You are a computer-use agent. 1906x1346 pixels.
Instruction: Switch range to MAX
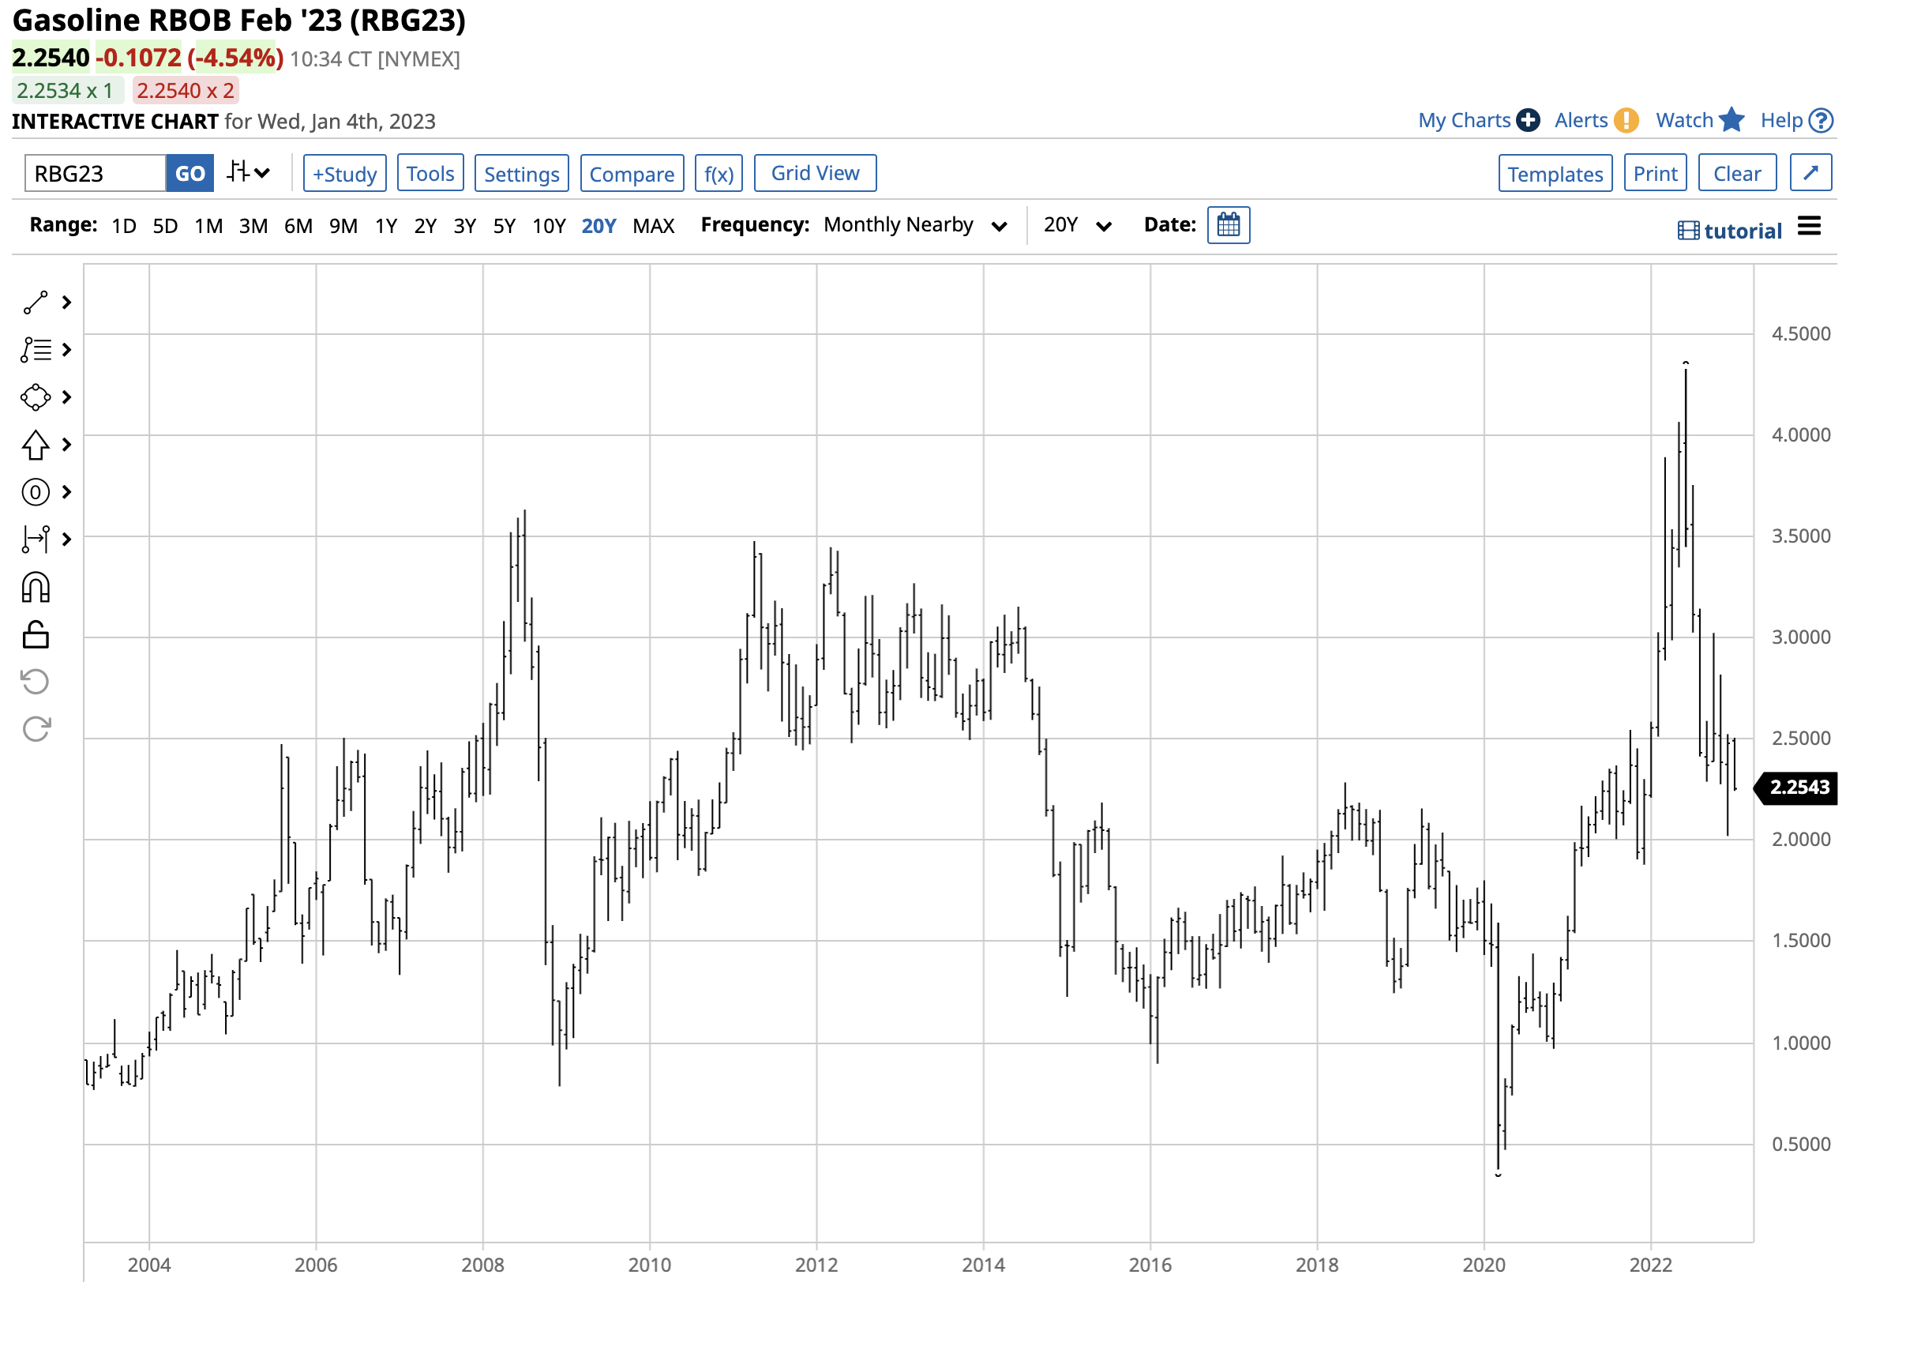click(x=653, y=227)
